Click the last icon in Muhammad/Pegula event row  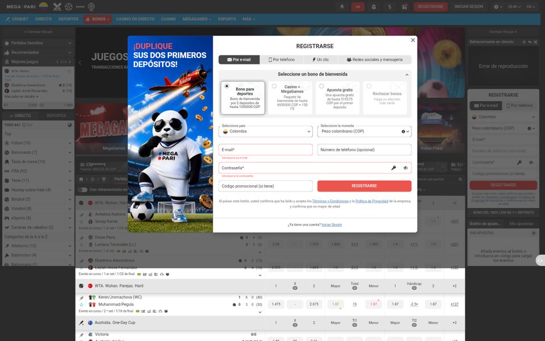166,311
